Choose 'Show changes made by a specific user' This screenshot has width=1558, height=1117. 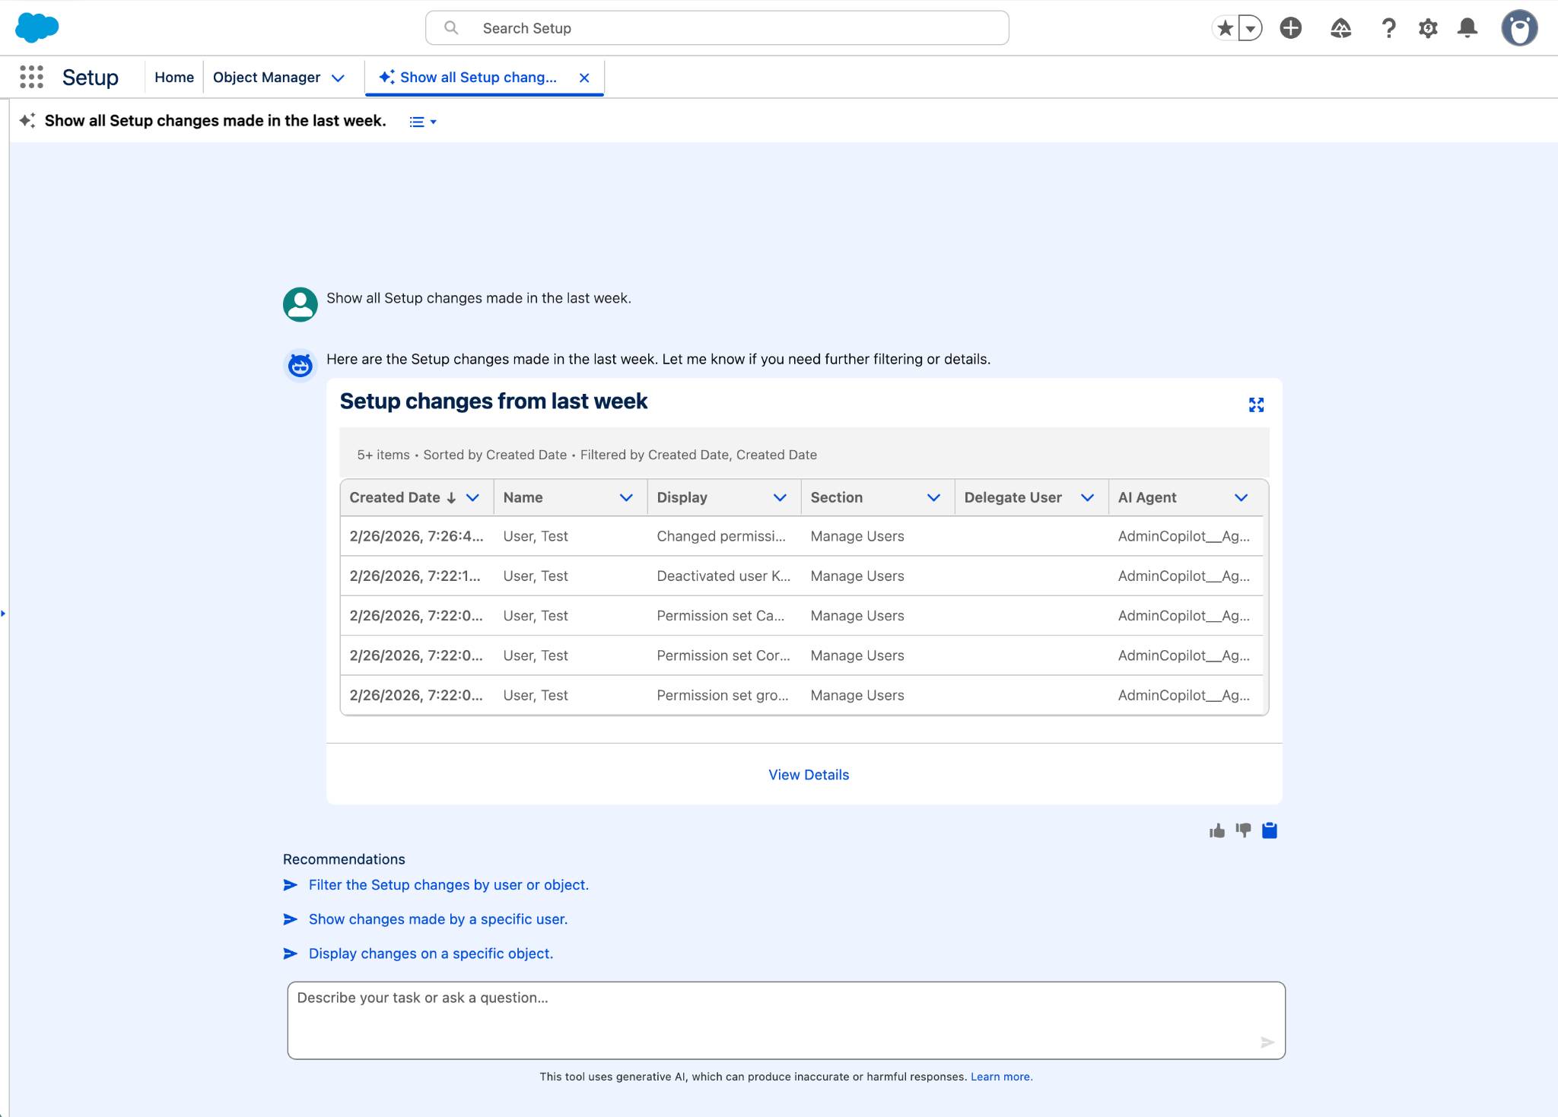[x=437, y=919]
